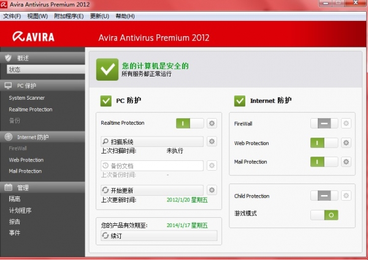
Task: Click clock icon in 备份文档 field
Action: [x=105, y=165]
